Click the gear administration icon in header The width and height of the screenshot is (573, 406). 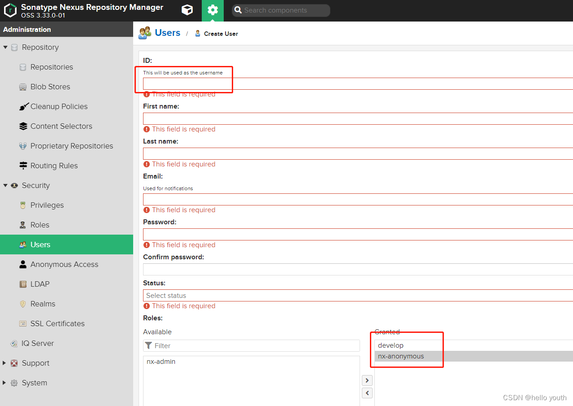point(213,10)
